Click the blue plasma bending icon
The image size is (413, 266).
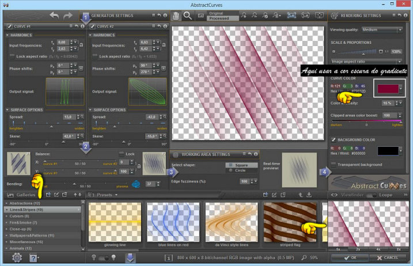click(x=137, y=184)
